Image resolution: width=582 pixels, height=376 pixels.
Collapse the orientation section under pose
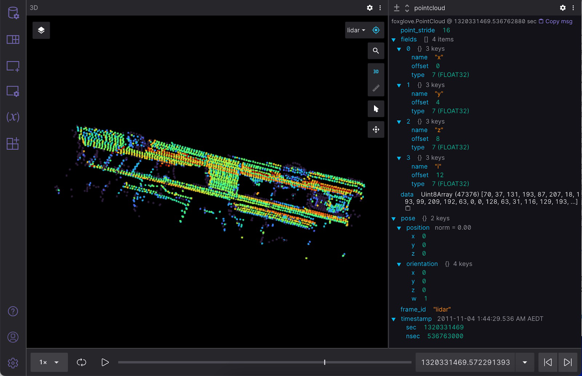(399, 264)
